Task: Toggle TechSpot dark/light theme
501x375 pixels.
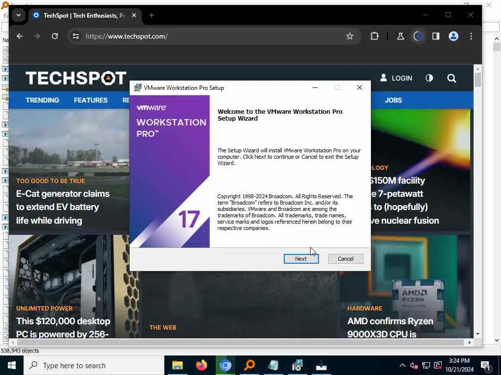Action: point(429,78)
